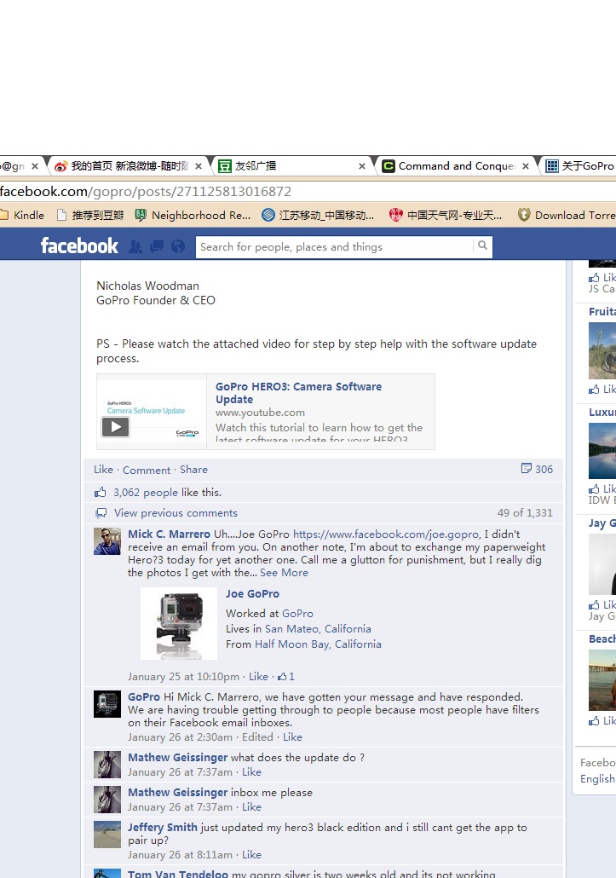Like Mick C. Marrero's comment
616x878 pixels.
[258, 677]
